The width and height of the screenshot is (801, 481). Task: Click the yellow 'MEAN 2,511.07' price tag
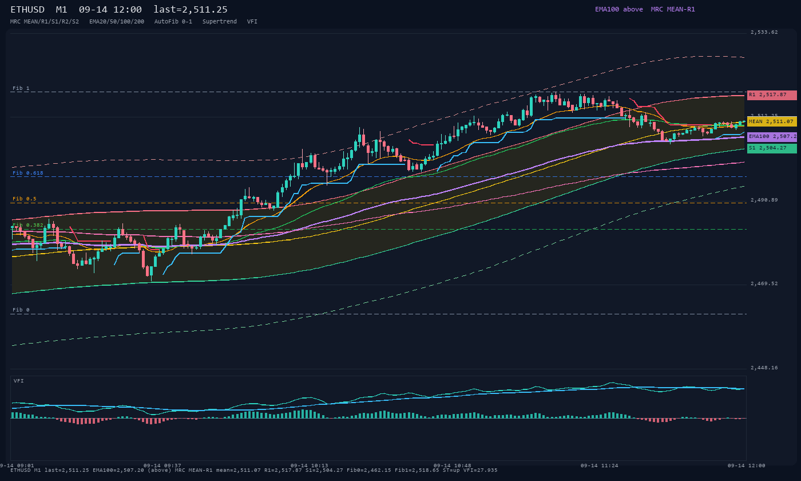point(772,121)
